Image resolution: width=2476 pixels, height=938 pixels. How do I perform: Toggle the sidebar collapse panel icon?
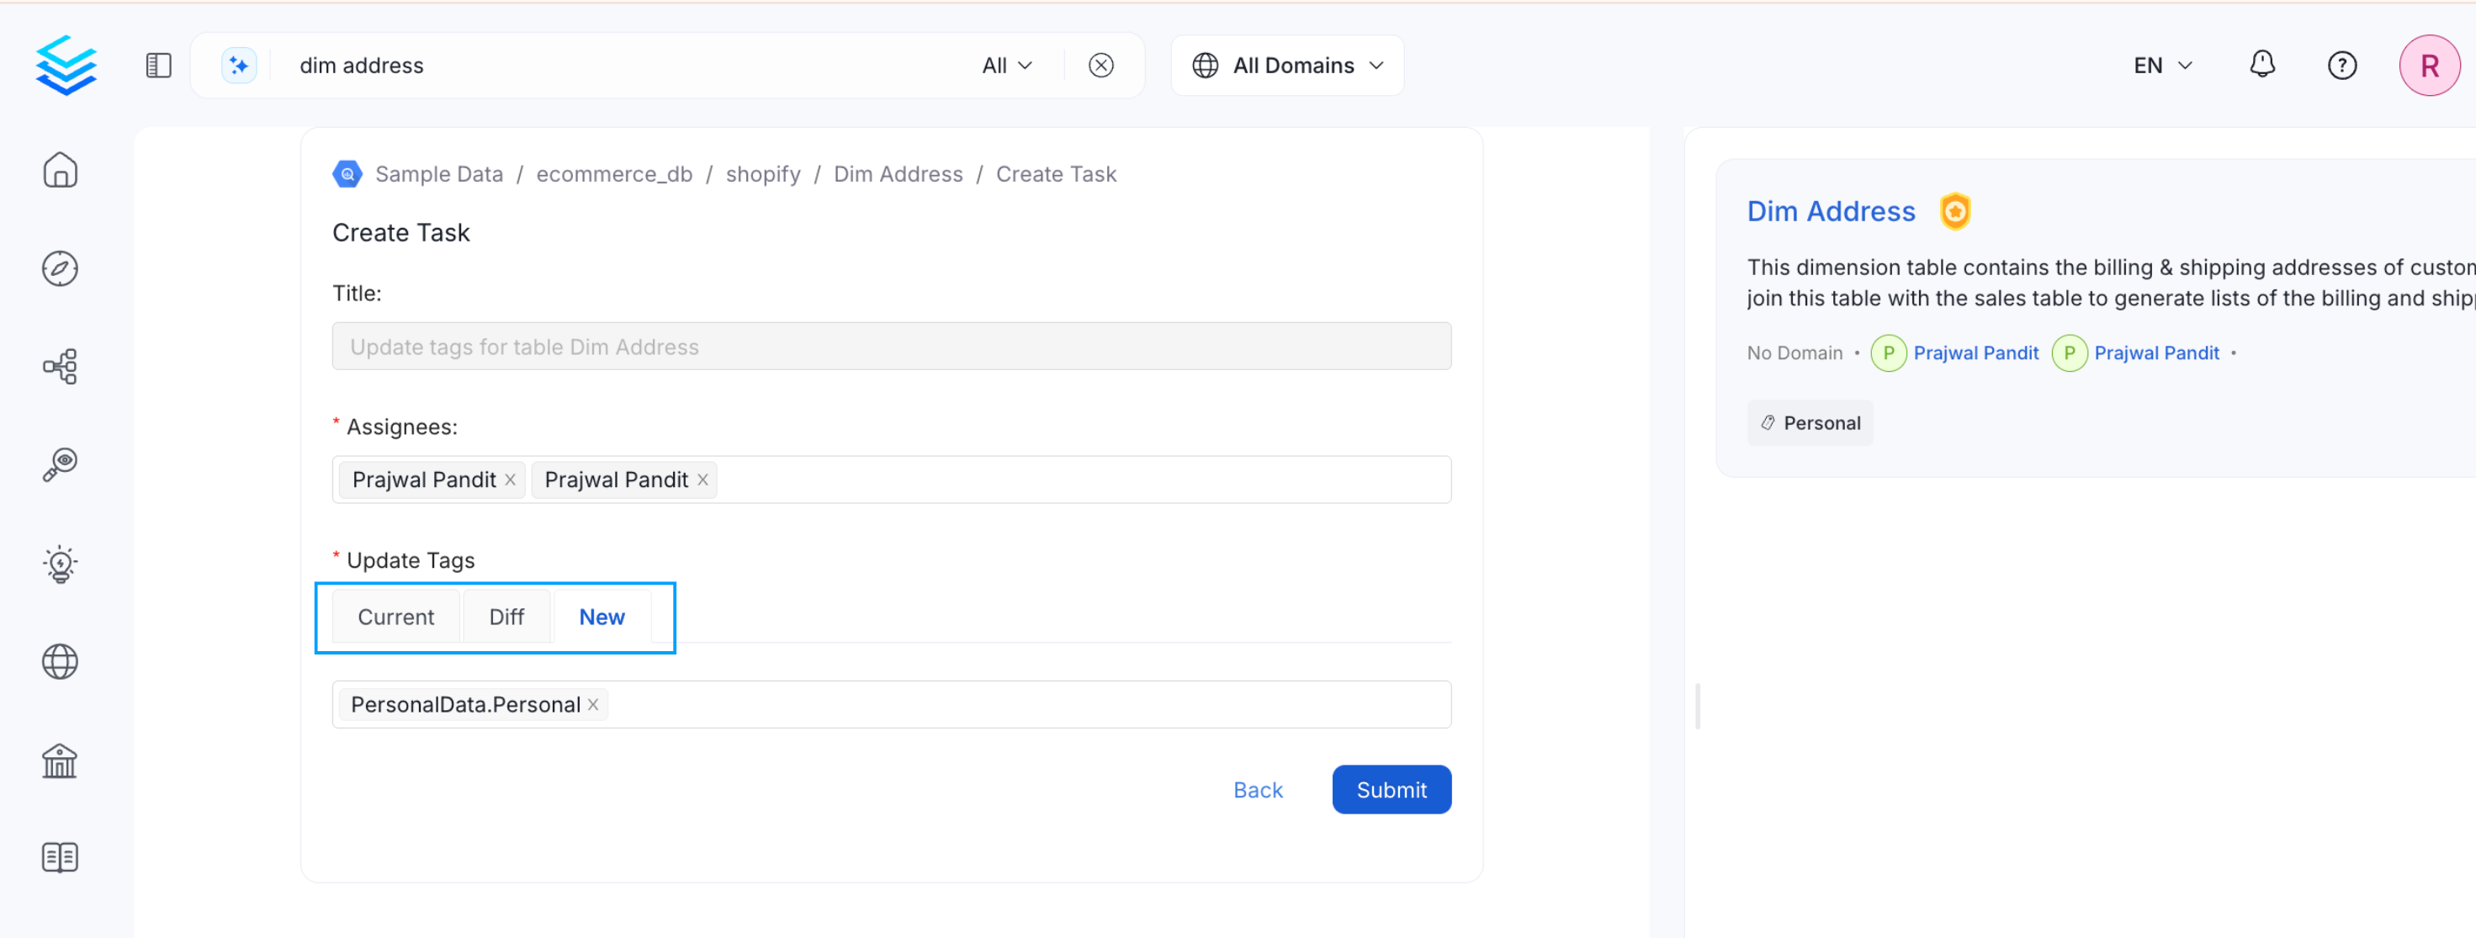click(x=157, y=65)
